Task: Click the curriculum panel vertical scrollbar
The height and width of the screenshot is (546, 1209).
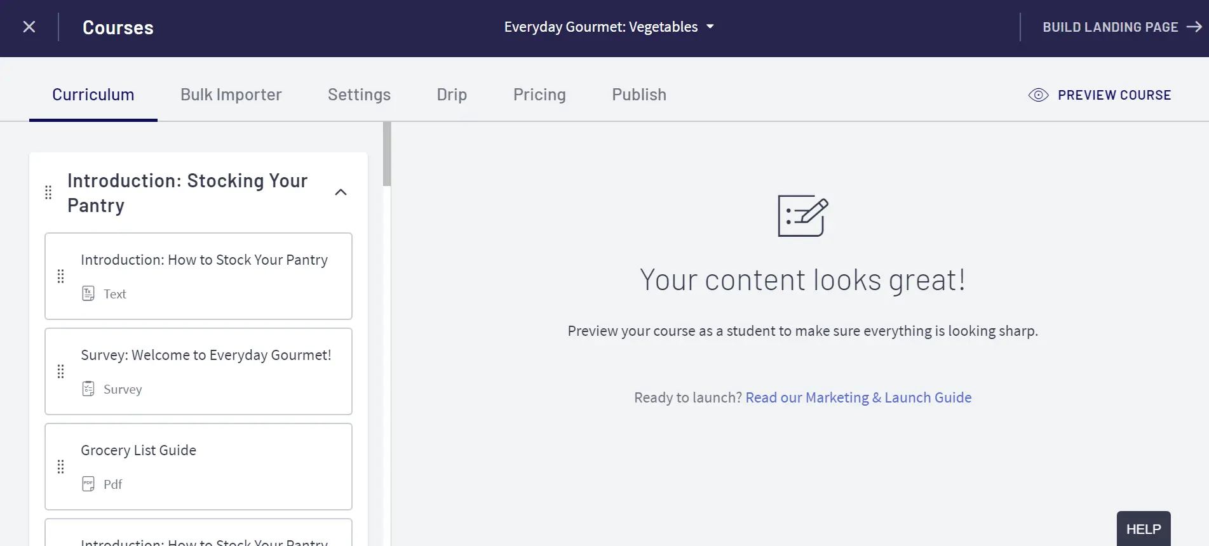Action: [387, 154]
